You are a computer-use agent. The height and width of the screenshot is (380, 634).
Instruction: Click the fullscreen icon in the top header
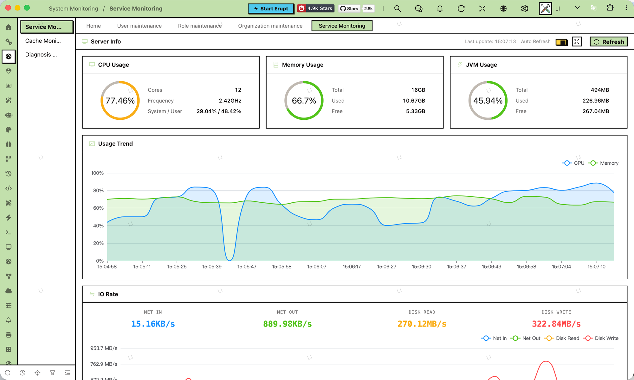click(x=482, y=9)
